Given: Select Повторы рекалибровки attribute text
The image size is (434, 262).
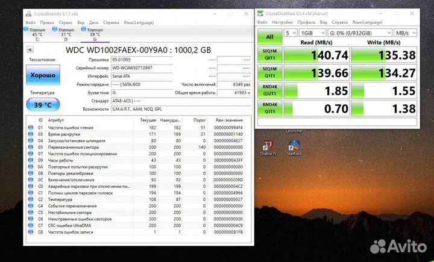Looking at the screenshot, I should (71, 173).
